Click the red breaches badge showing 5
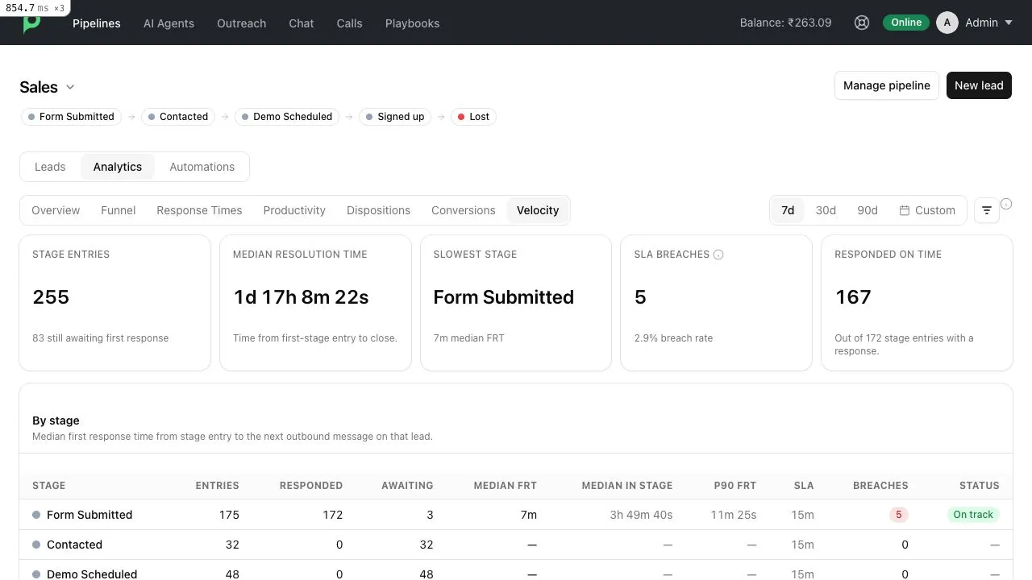1032x580 pixels. (x=898, y=515)
